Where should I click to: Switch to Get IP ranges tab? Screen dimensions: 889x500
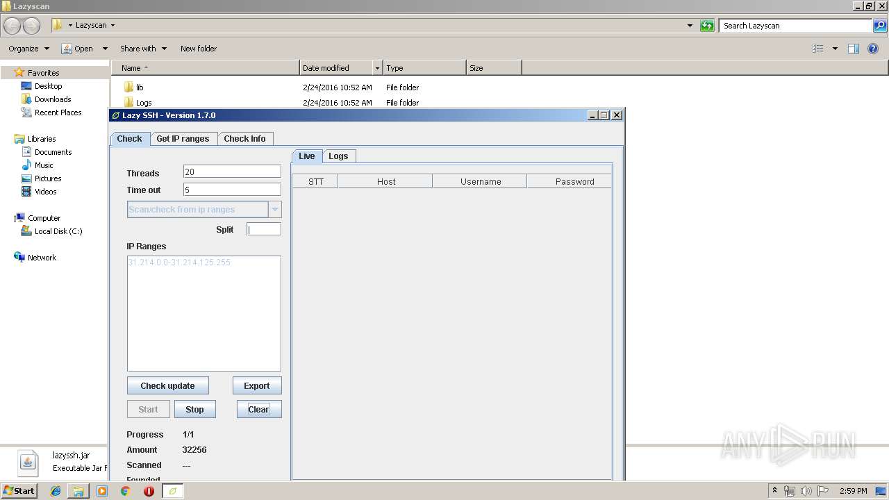(183, 139)
